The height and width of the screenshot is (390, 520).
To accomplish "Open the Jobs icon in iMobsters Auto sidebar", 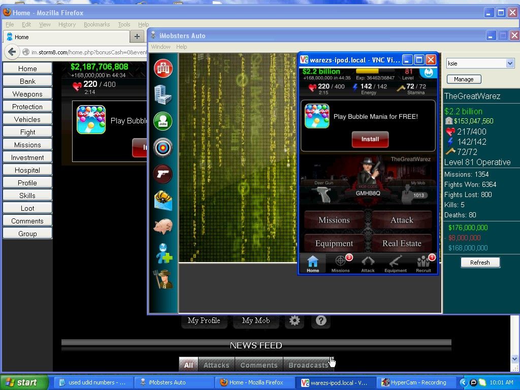I will [x=163, y=121].
